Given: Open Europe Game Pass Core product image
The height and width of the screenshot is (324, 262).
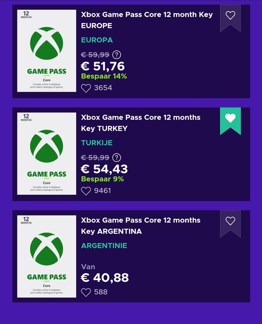Looking at the screenshot, I should coord(47,51).
